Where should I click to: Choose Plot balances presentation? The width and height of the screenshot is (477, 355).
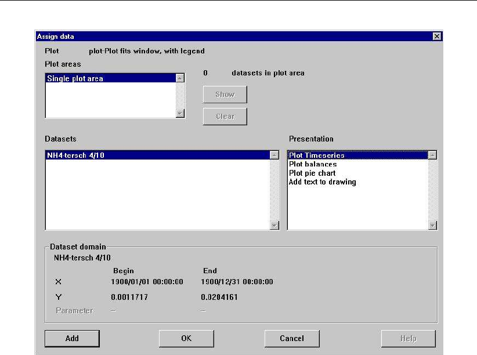[358, 164]
